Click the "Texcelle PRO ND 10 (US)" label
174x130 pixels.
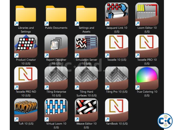click(x=26, y=93)
